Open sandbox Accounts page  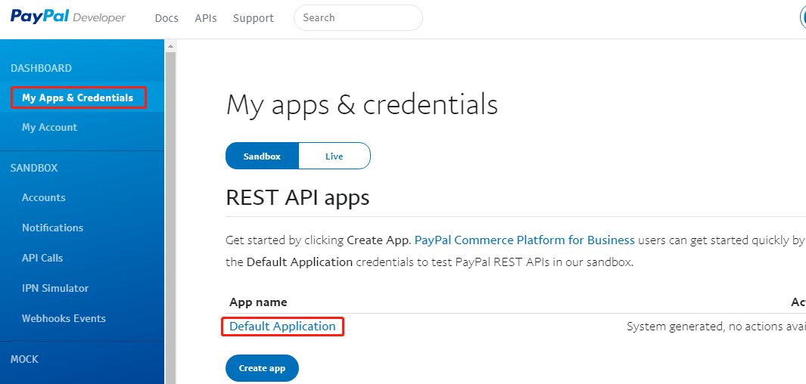pos(44,197)
